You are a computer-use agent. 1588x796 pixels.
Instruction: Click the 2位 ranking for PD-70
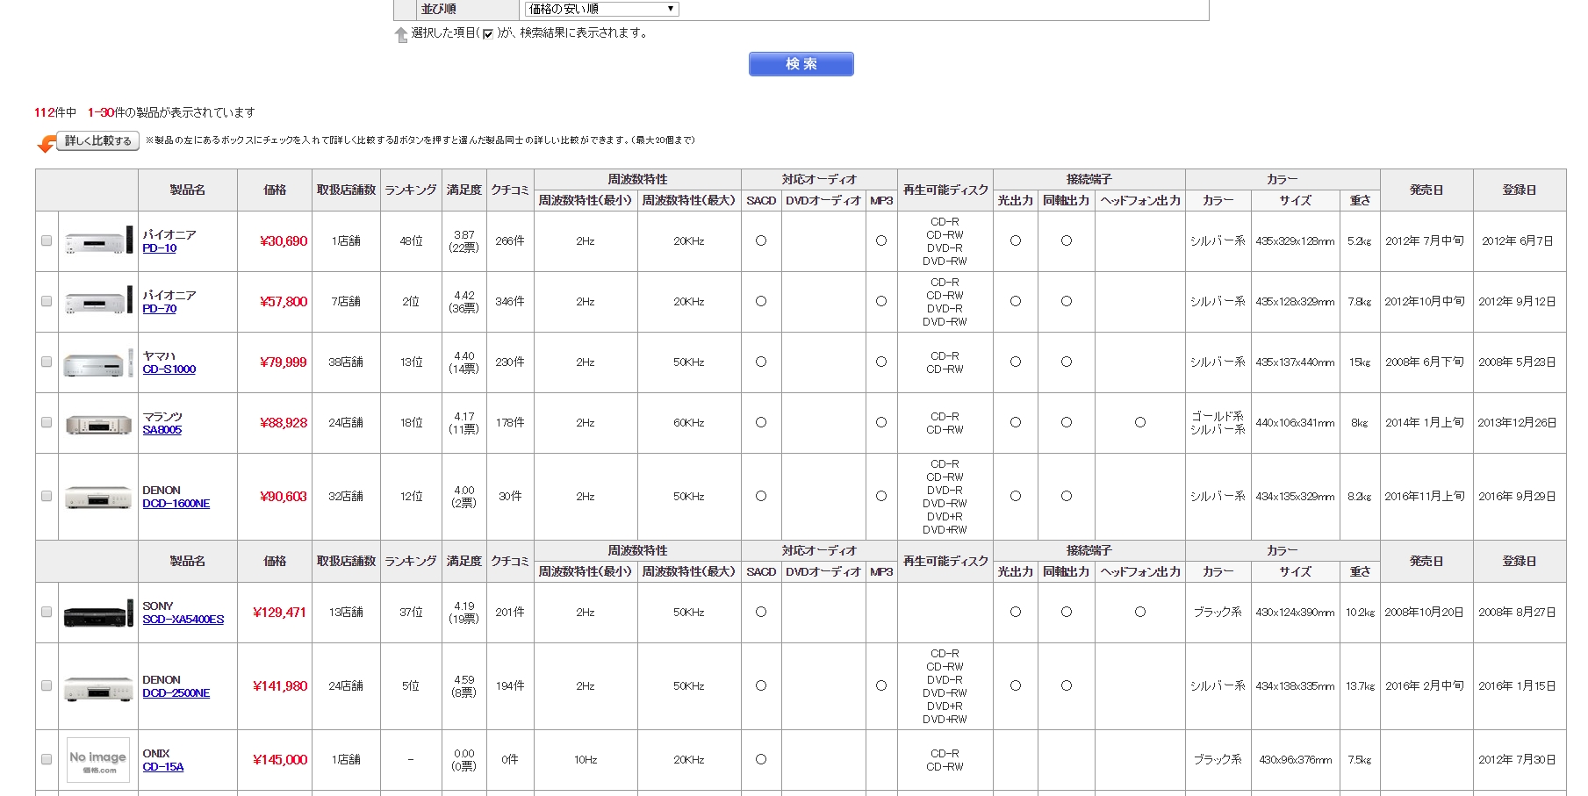411,302
